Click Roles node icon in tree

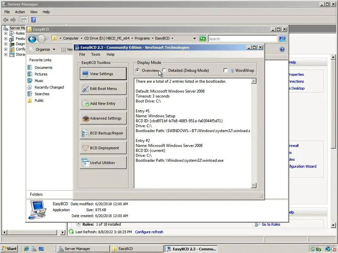pos(12,33)
